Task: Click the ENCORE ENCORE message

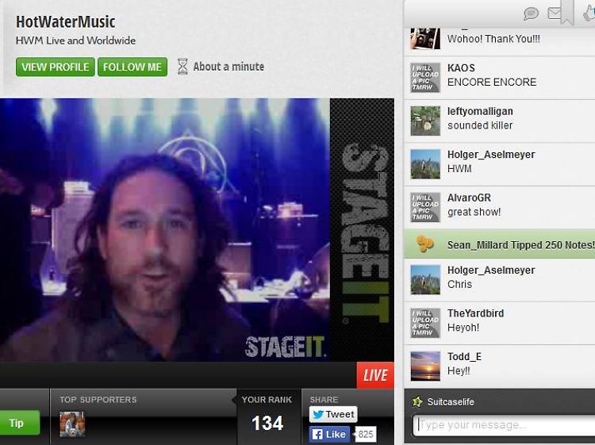Action: click(492, 82)
